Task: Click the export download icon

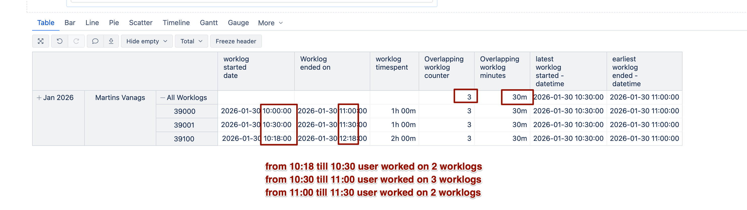Action: 111,41
